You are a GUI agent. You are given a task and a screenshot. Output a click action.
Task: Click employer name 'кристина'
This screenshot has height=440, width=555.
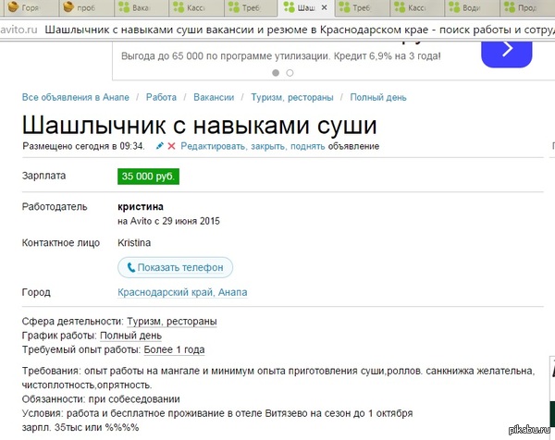point(141,206)
